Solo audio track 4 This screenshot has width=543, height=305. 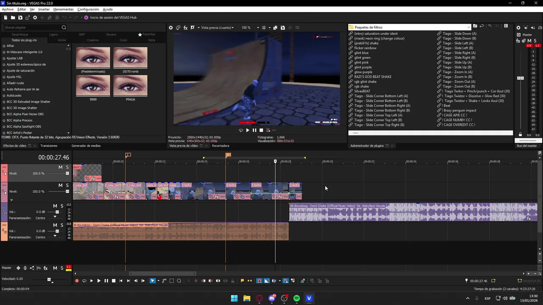coord(62,225)
